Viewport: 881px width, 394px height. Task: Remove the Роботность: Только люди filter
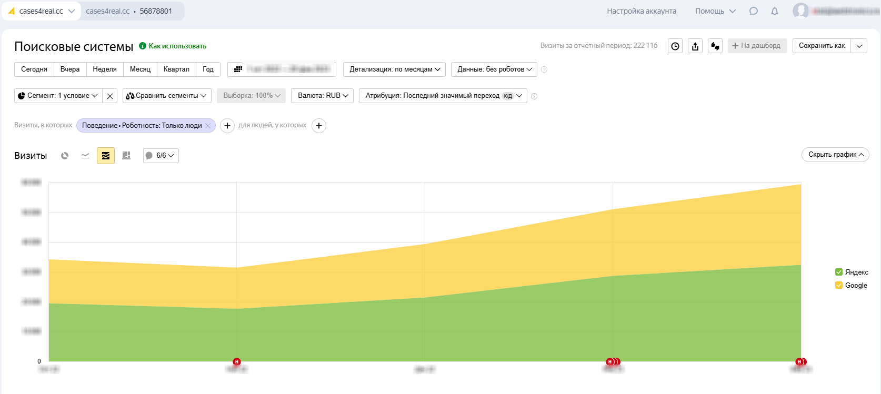coord(208,126)
